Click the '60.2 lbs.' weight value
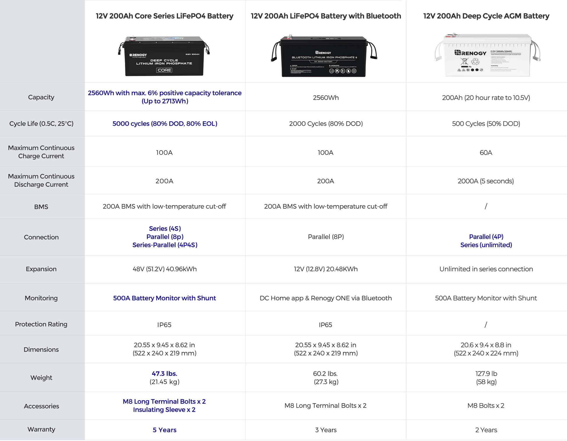 pos(325,374)
